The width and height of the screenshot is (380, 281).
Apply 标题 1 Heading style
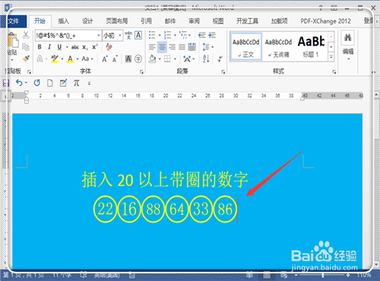[311, 47]
